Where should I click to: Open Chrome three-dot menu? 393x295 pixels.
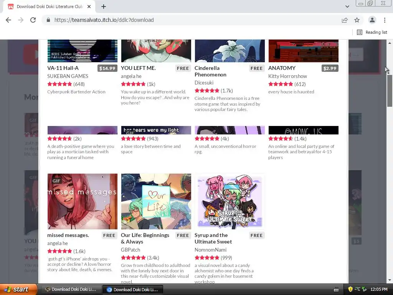tap(385, 20)
